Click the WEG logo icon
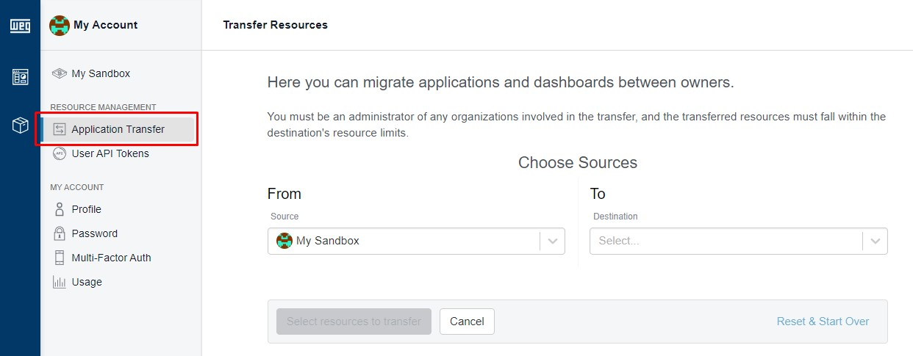This screenshot has height=356, width=913. coord(20,26)
